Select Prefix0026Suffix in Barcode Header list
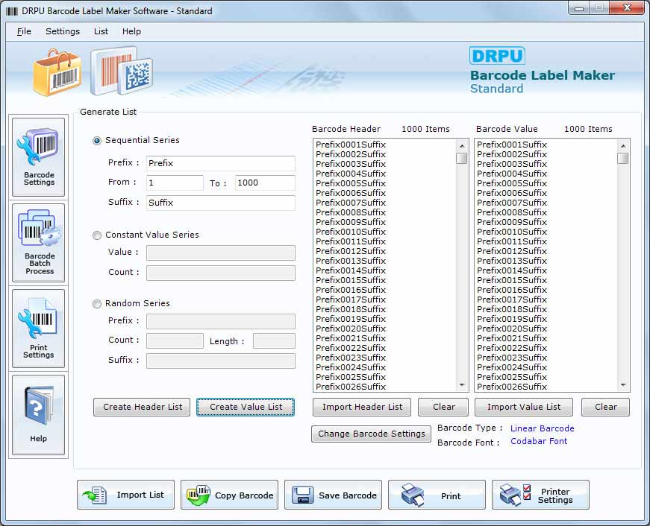 (351, 387)
